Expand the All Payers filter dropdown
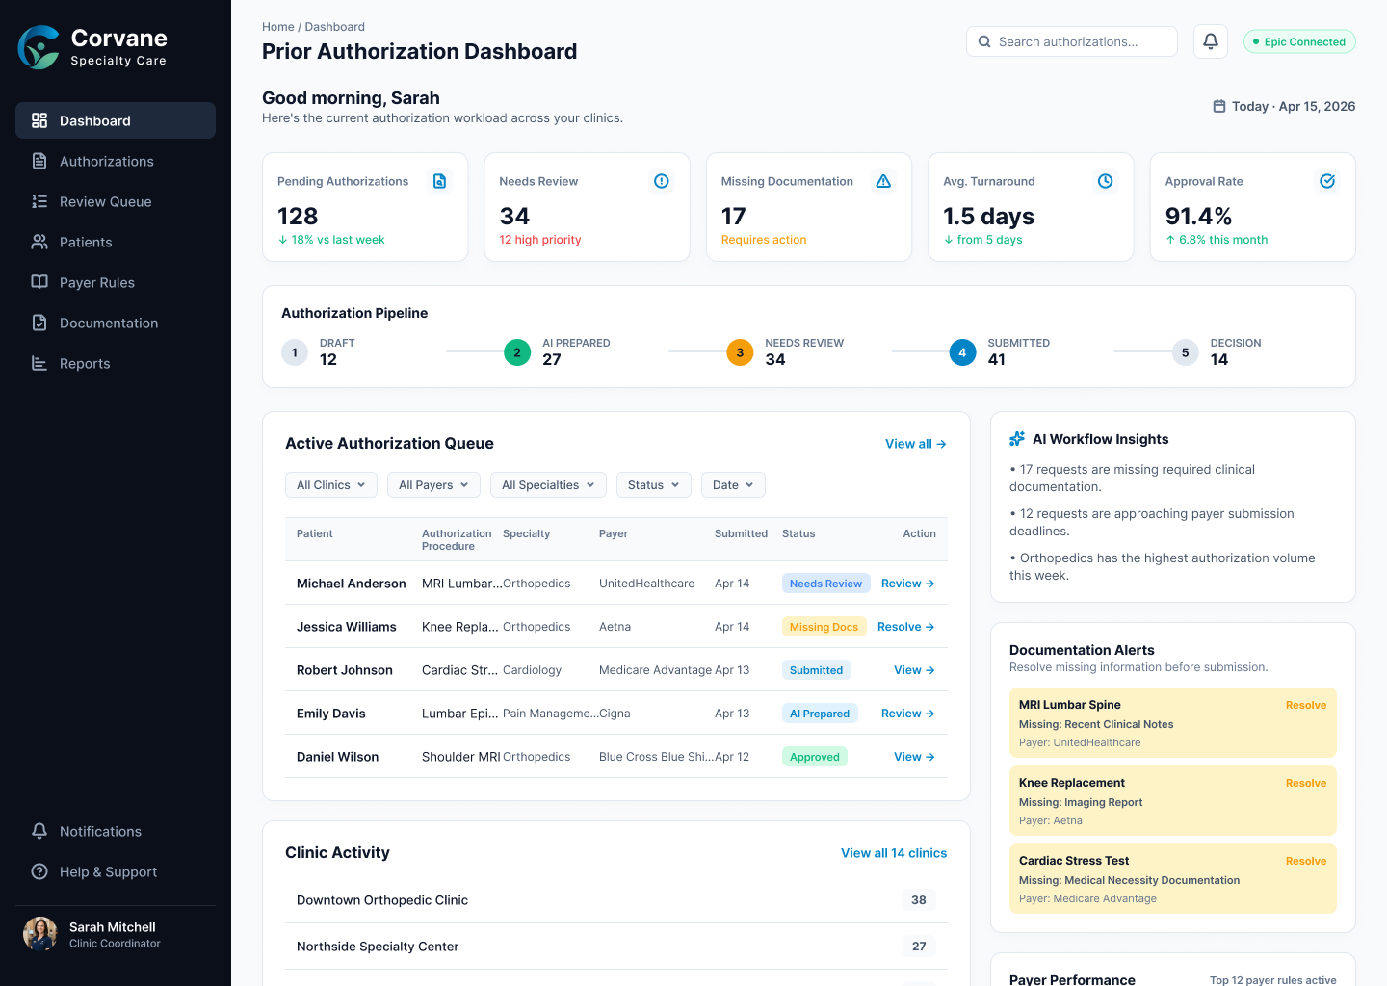The width and height of the screenshot is (1387, 986). pos(433,485)
